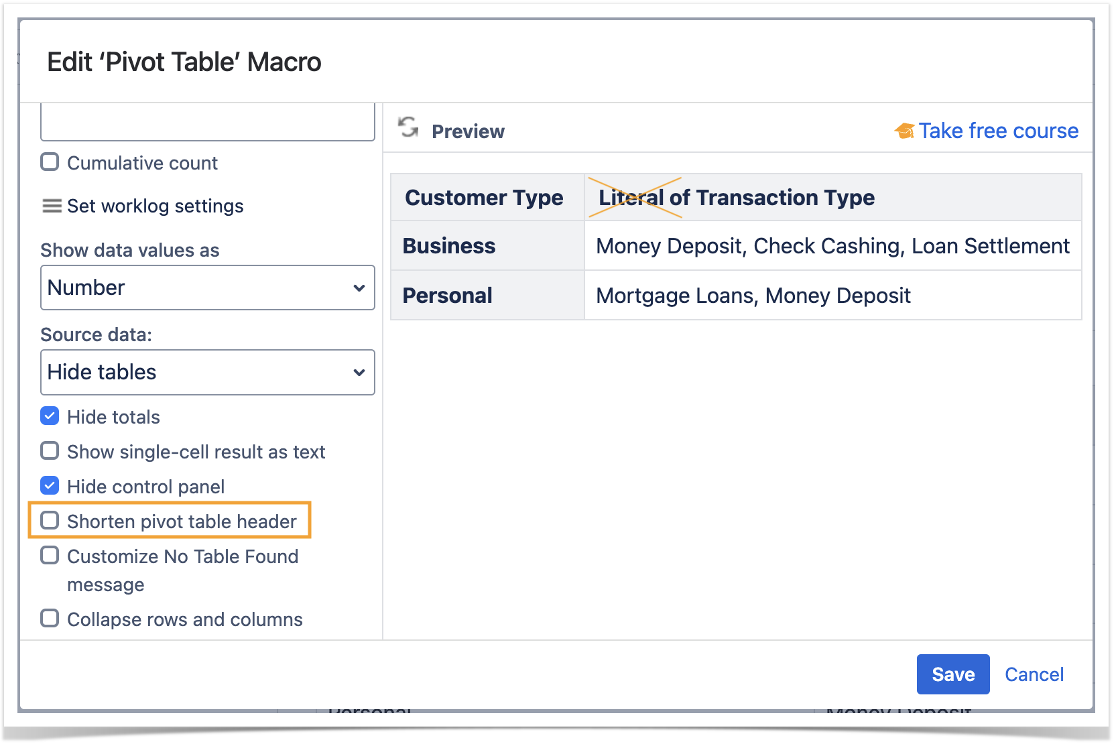
Task: Click the Set worklog settings label
Action: coord(155,206)
